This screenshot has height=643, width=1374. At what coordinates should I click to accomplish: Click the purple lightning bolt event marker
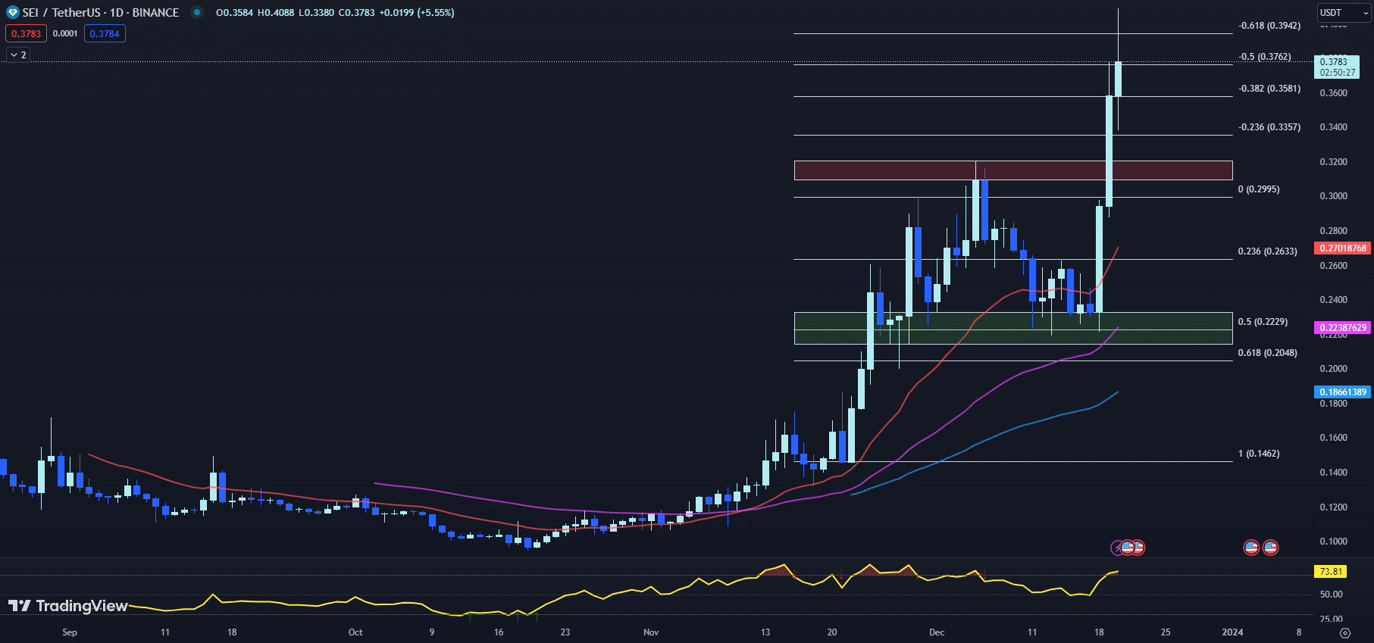coord(1117,548)
